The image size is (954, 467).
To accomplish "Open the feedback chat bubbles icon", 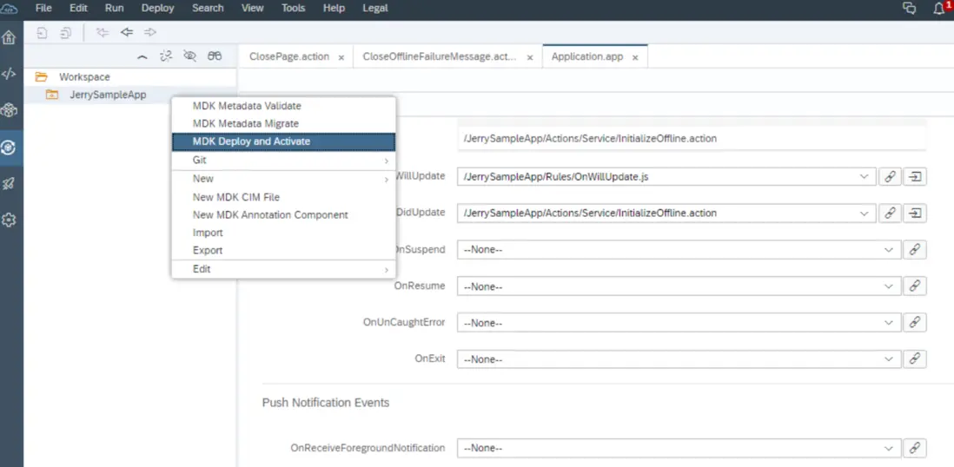I will (x=910, y=9).
